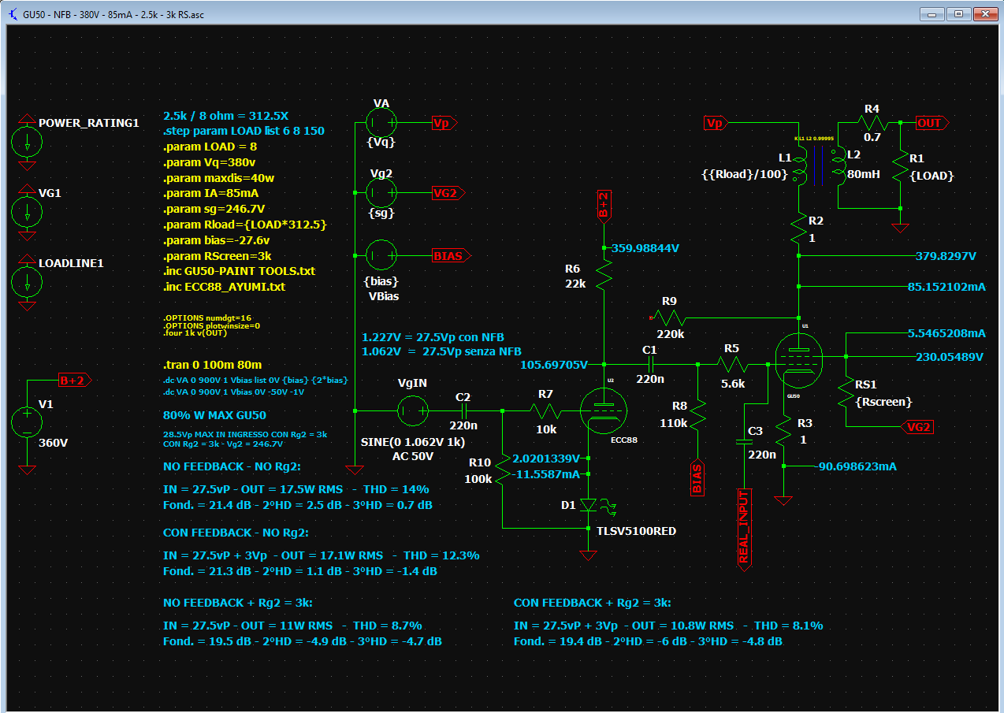
Task: Click the V1 360V voltage source
Action: coord(28,423)
